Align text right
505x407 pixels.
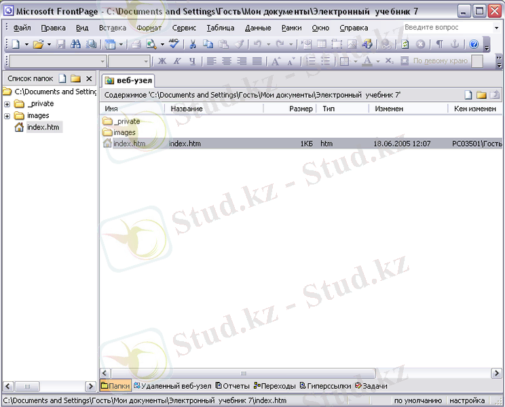pos(242,61)
